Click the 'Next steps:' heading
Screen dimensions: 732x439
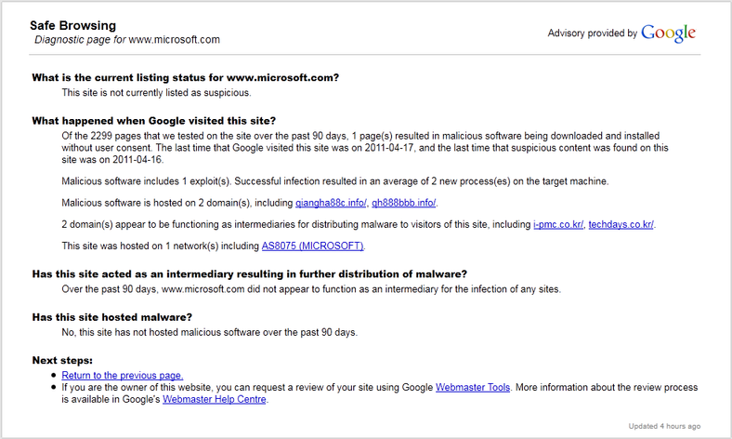(x=62, y=361)
